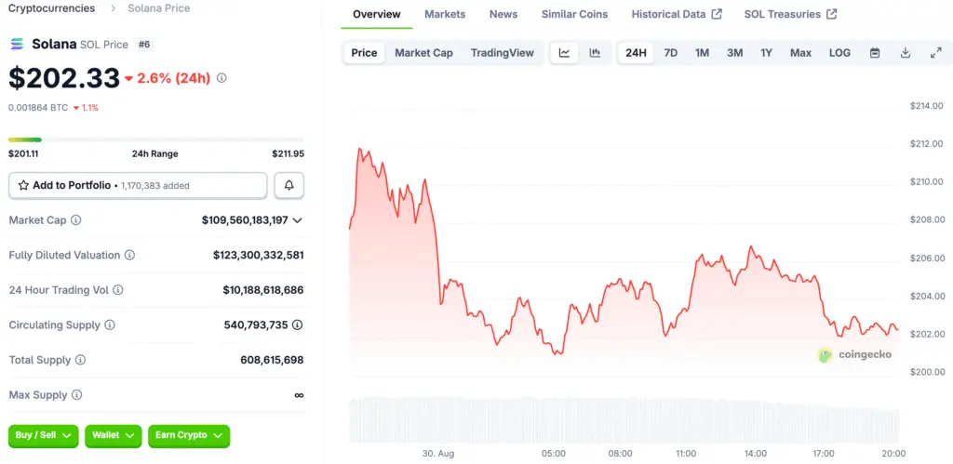Navigate to Cryptocurrencies breadcrumb link
This screenshot has height=464, width=953.
tap(51, 8)
